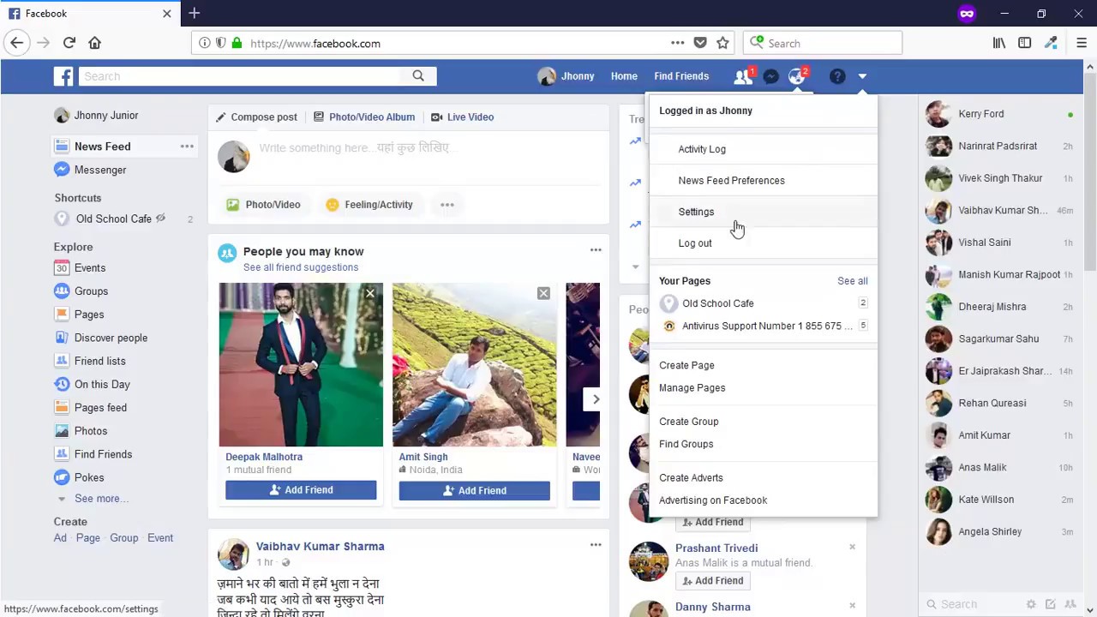The width and height of the screenshot is (1097, 617).
Task: Dismiss Amit Singh friend suggestion
Action: (543, 293)
